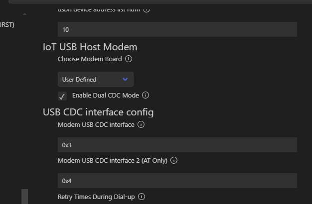This screenshot has width=312, height=204.
Task: Click info icon for Modem USB CDC interface
Action: tap(141, 125)
